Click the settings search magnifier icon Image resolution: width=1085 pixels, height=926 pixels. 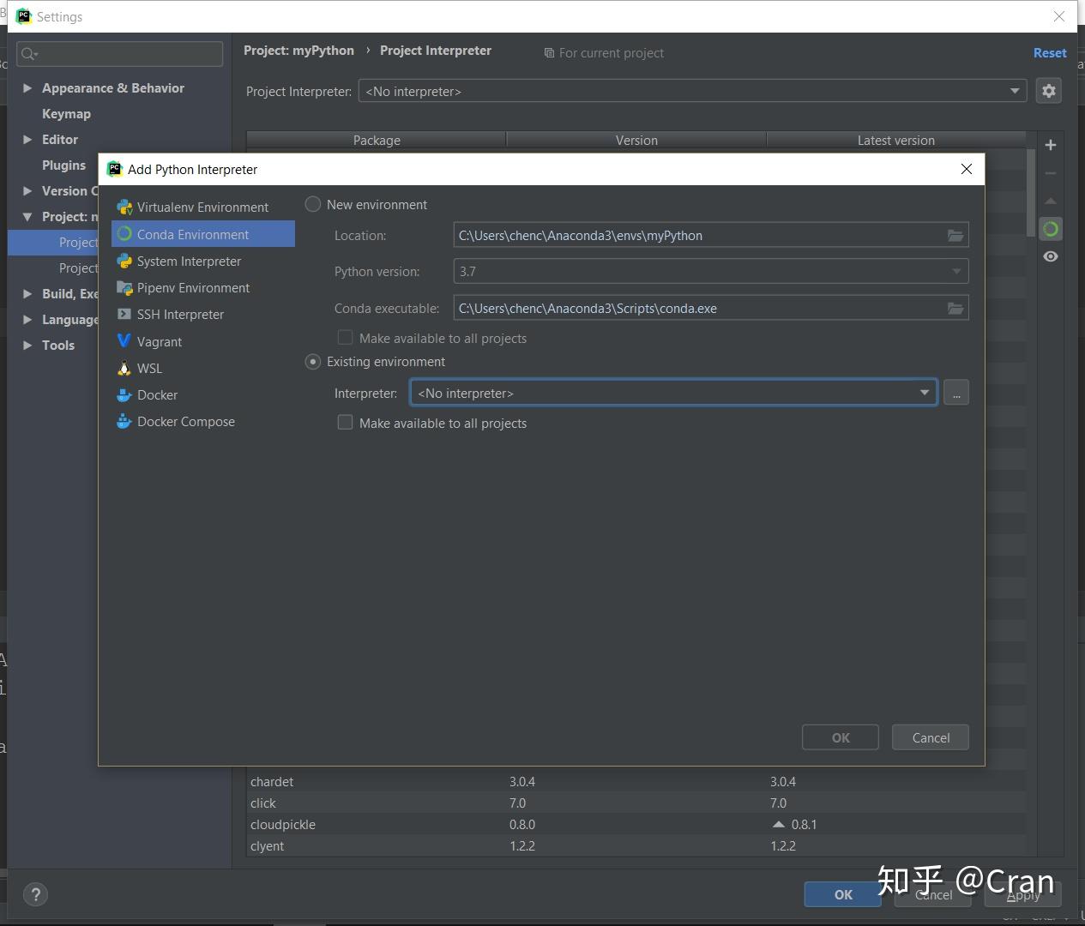pyautogui.click(x=29, y=54)
